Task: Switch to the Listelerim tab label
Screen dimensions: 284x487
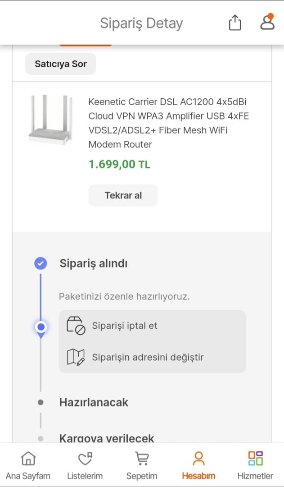Action: 85,476
